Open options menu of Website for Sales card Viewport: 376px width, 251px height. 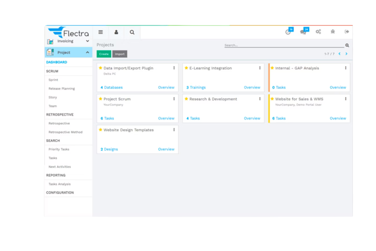(x=346, y=99)
